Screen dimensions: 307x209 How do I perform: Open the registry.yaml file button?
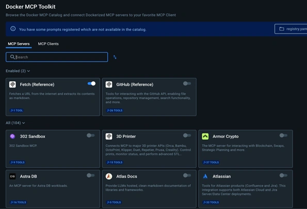(x=291, y=29)
